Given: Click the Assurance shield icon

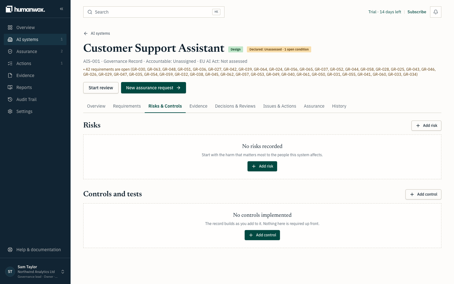Looking at the screenshot, I should point(10,51).
